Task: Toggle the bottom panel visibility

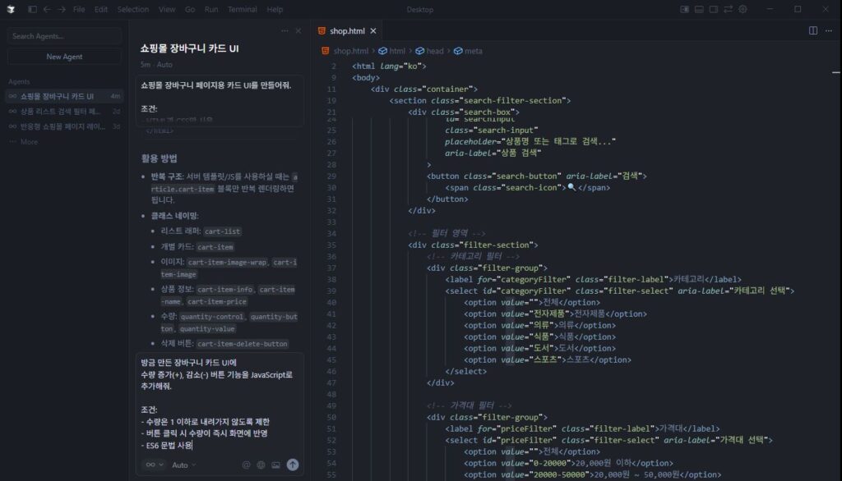Action: (698, 8)
